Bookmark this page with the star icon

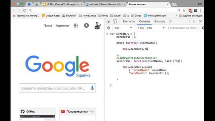[x=184, y=10]
